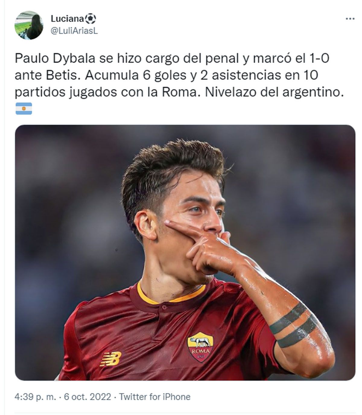The height and width of the screenshot is (415, 362).
Task: Click the phrase Nivelazo del argentino
Action: 274,92
